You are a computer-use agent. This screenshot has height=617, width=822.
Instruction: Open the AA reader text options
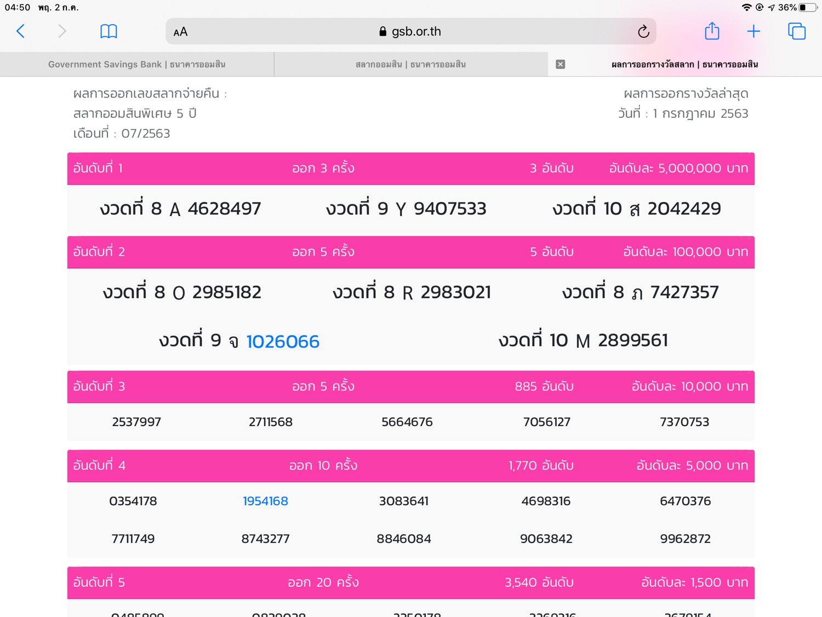(180, 32)
